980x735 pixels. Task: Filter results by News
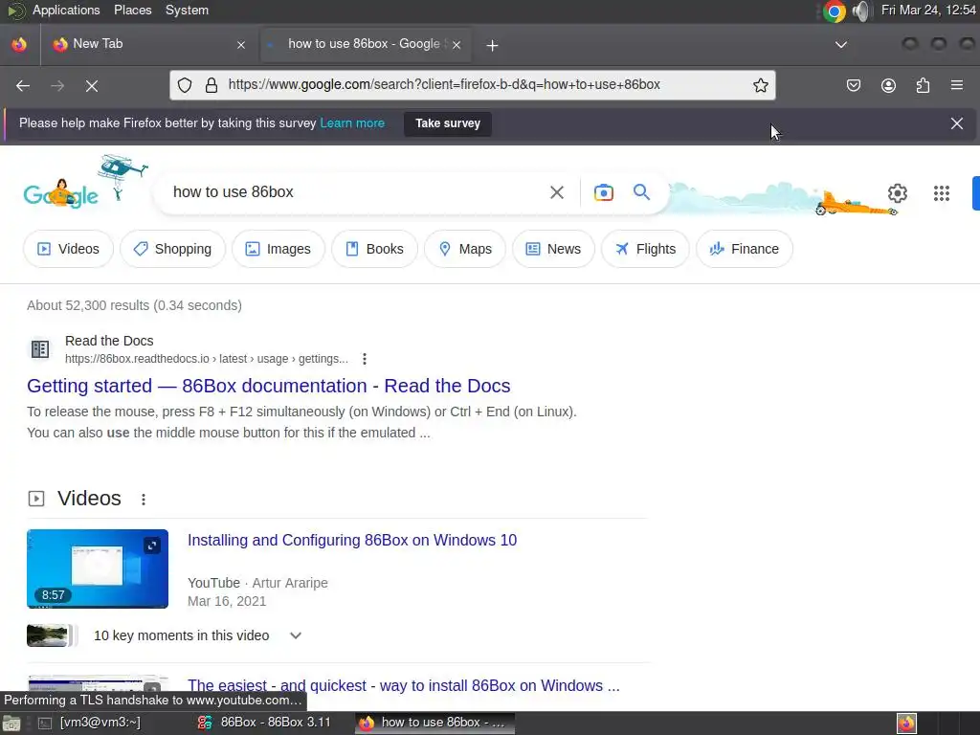click(553, 249)
